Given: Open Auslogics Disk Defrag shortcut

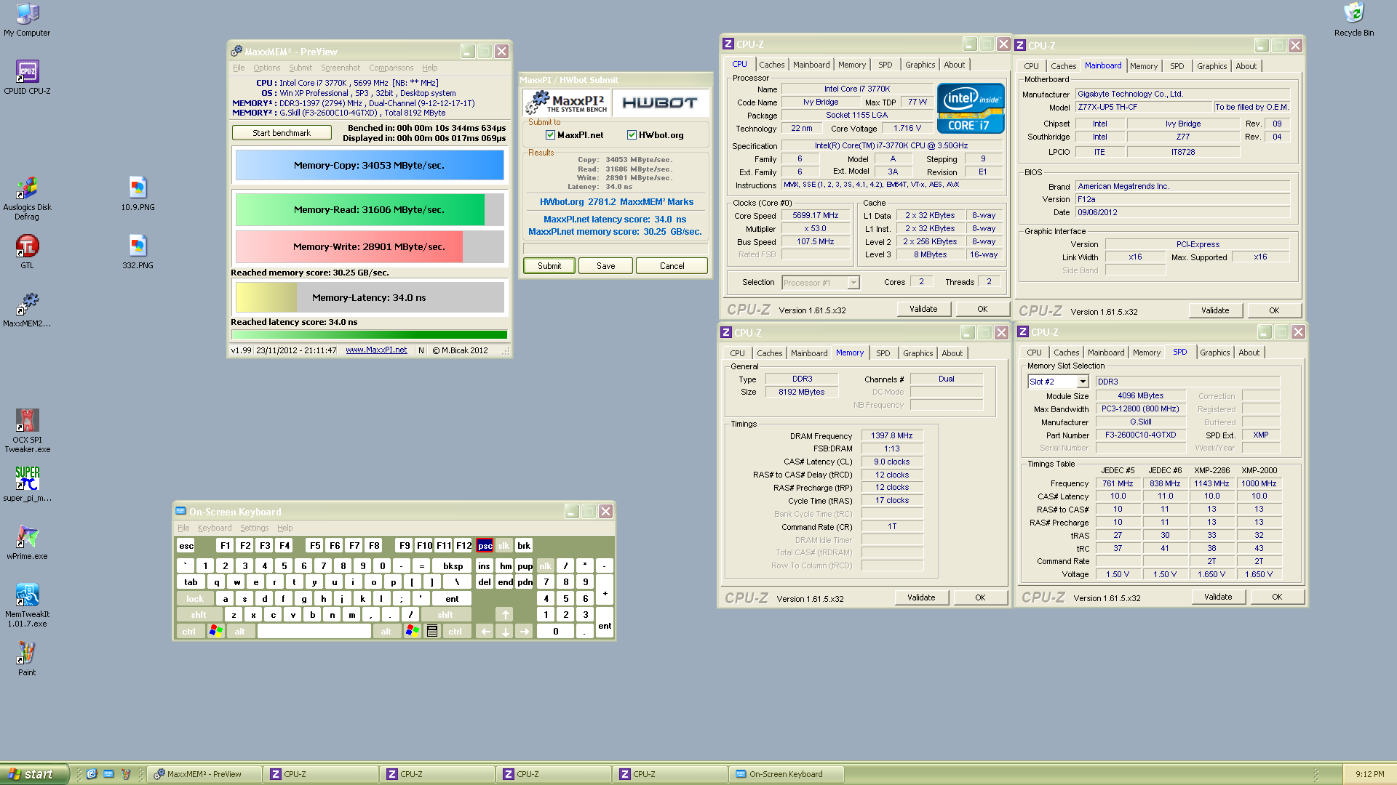Looking at the screenshot, I should pos(27,198).
